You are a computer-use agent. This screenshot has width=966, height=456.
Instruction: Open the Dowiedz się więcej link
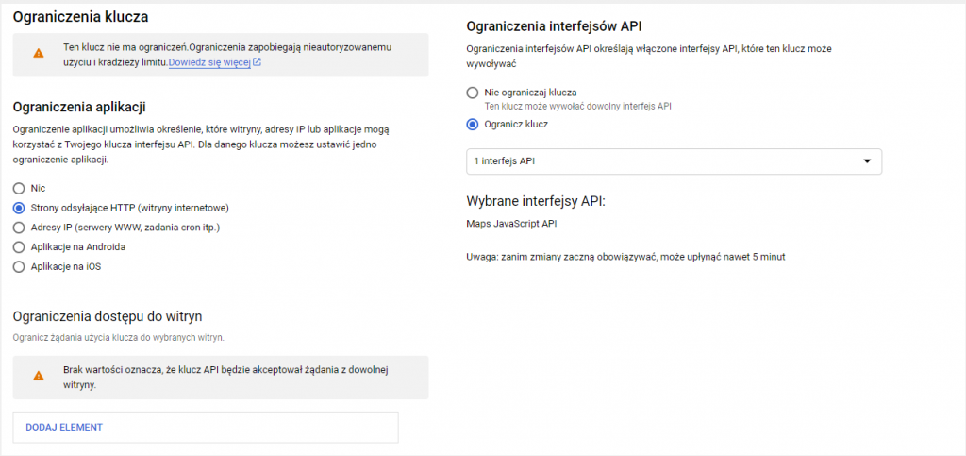tap(208, 62)
